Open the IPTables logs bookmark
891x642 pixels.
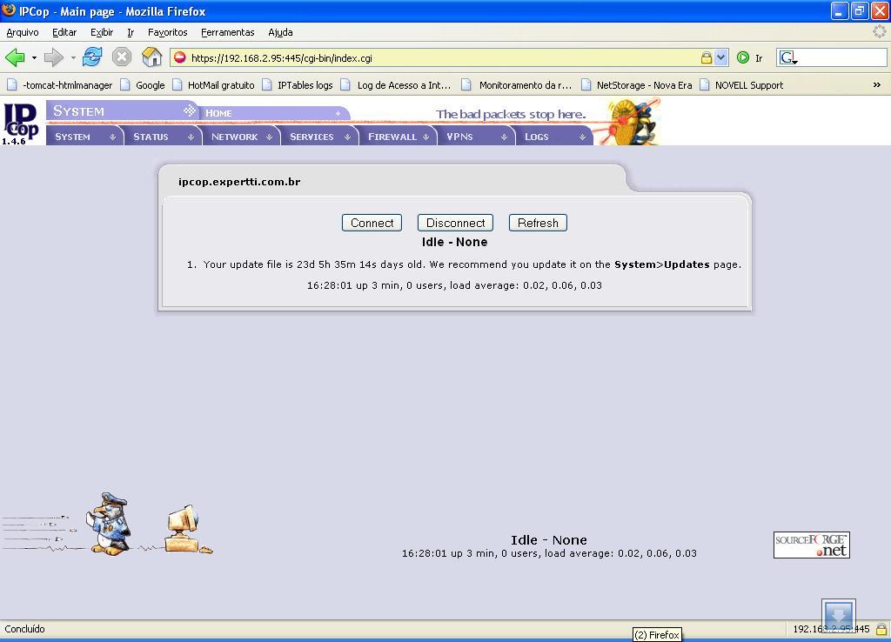point(305,85)
